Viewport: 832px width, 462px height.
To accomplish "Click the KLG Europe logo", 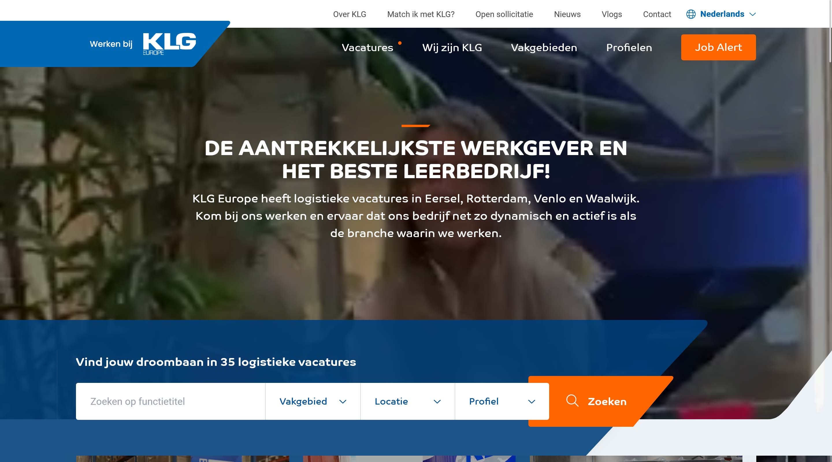I will click(169, 44).
